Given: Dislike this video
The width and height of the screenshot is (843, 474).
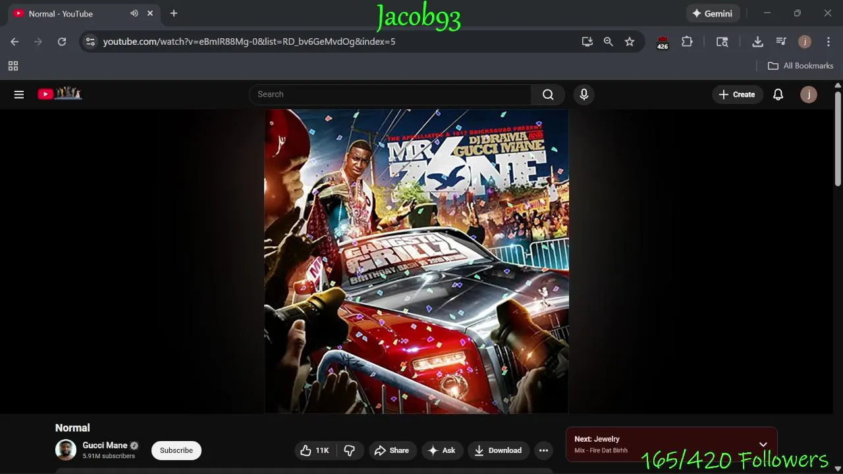Looking at the screenshot, I should (x=350, y=450).
